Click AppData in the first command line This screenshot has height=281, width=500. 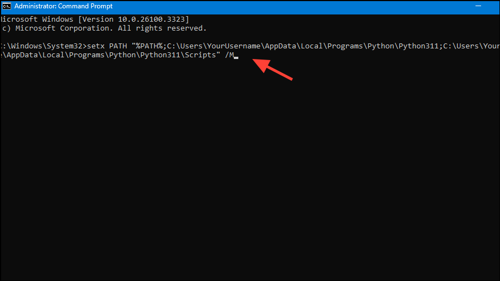point(277,46)
